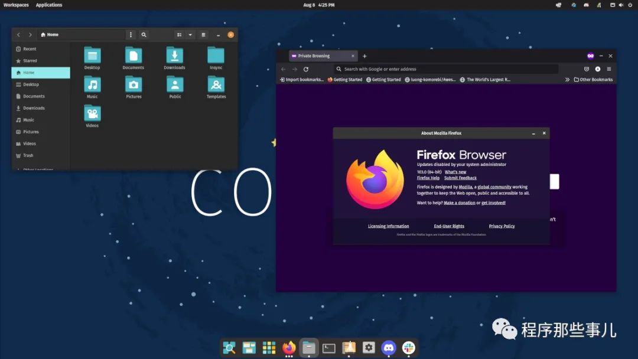Open Slack from the dock
This screenshot has width=638, height=359.
click(x=409, y=348)
